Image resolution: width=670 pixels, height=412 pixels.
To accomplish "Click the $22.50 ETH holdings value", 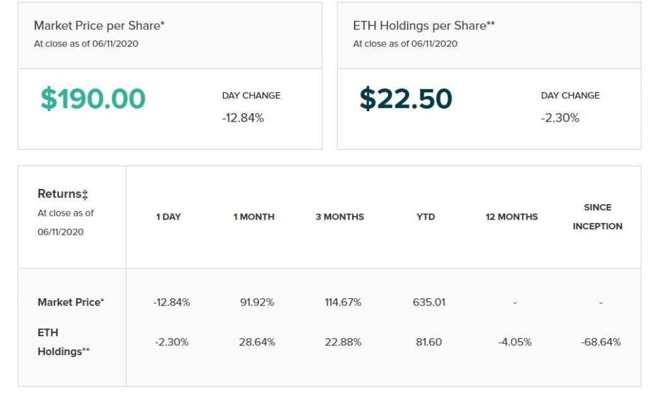I will point(406,99).
